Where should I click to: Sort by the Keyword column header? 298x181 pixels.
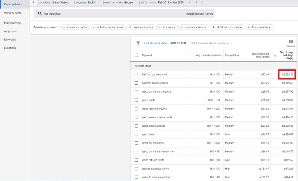(147, 55)
